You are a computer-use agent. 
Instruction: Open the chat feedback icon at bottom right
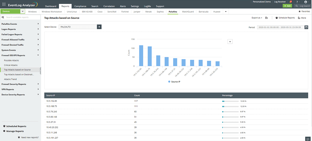[x=308, y=139]
